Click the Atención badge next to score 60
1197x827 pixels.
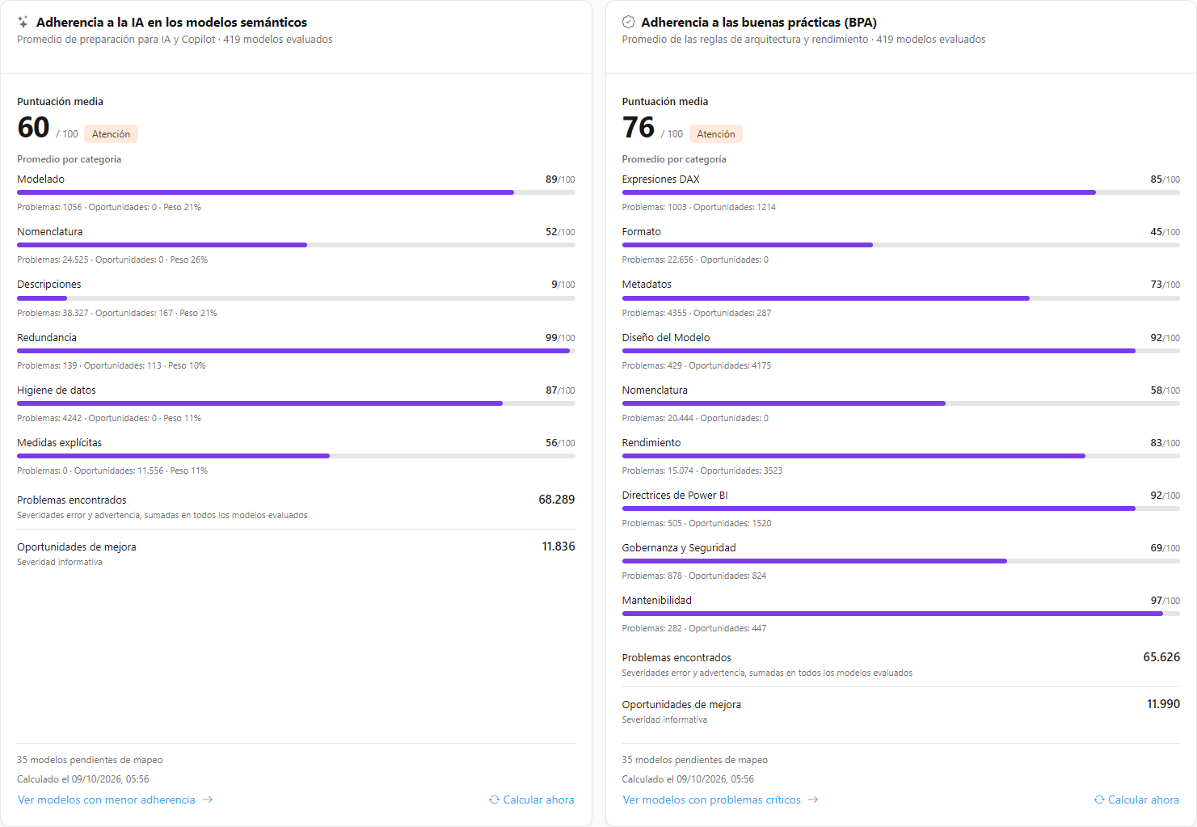[x=111, y=134]
